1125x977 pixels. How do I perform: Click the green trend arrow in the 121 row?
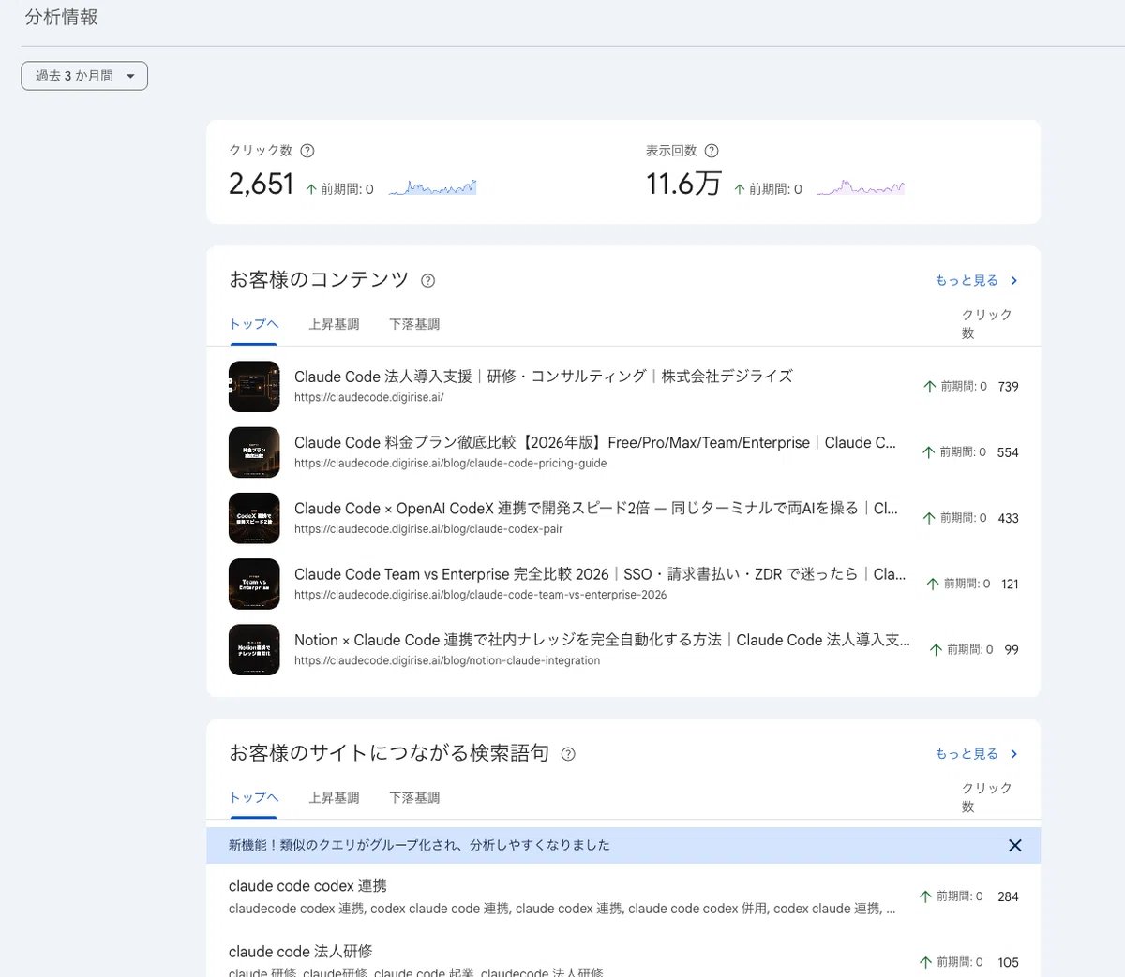tap(933, 584)
